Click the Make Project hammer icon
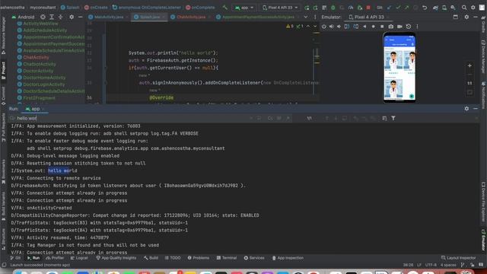Viewport: 487px width, 274px height. point(225,7)
